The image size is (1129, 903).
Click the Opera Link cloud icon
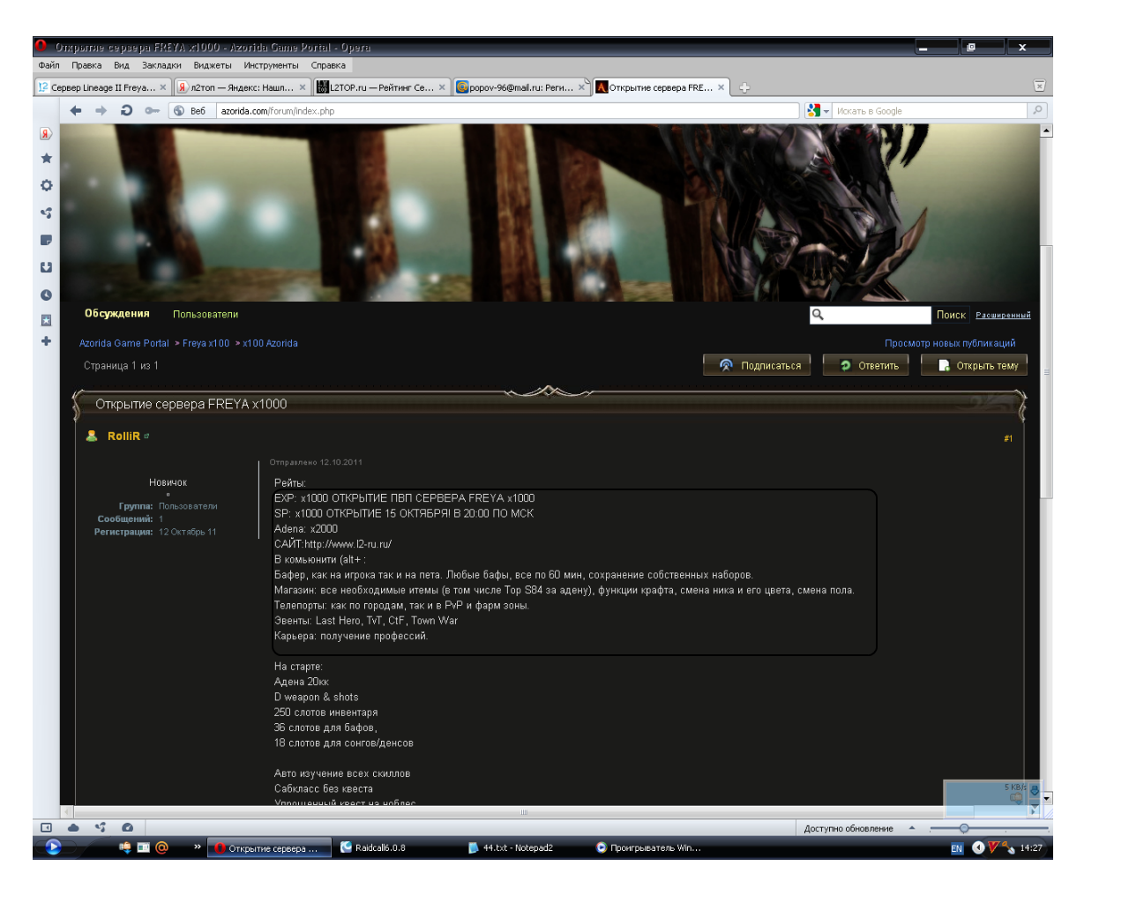coord(73,827)
